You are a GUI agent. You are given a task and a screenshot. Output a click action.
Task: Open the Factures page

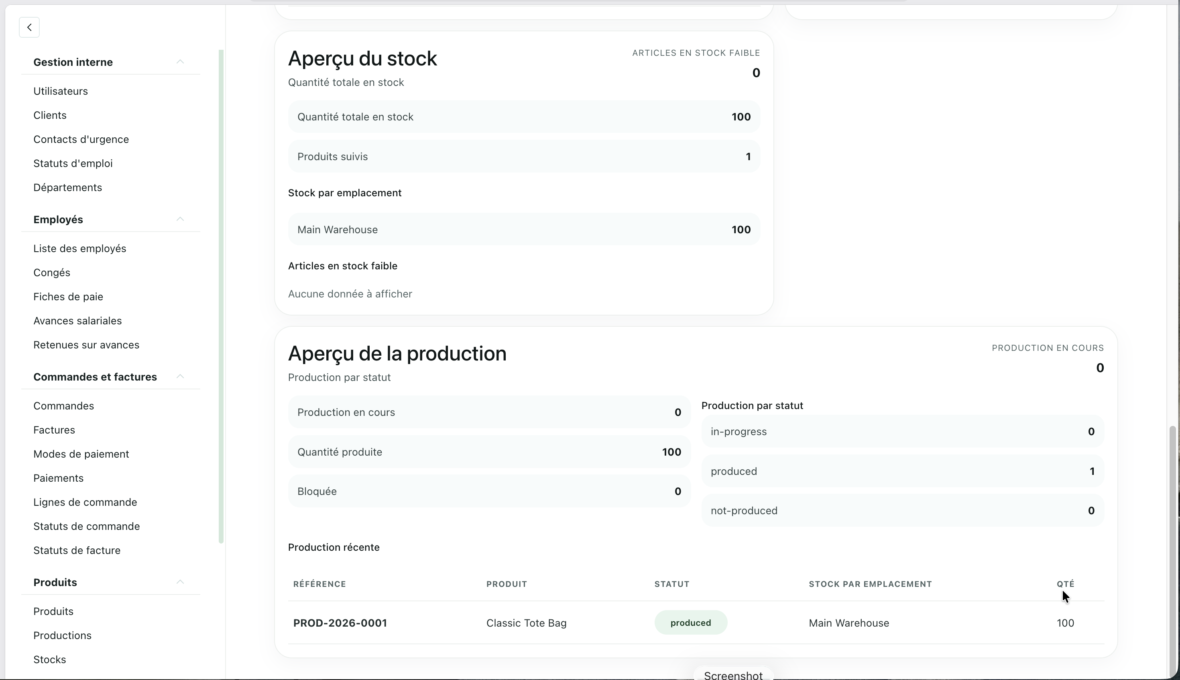(x=54, y=430)
